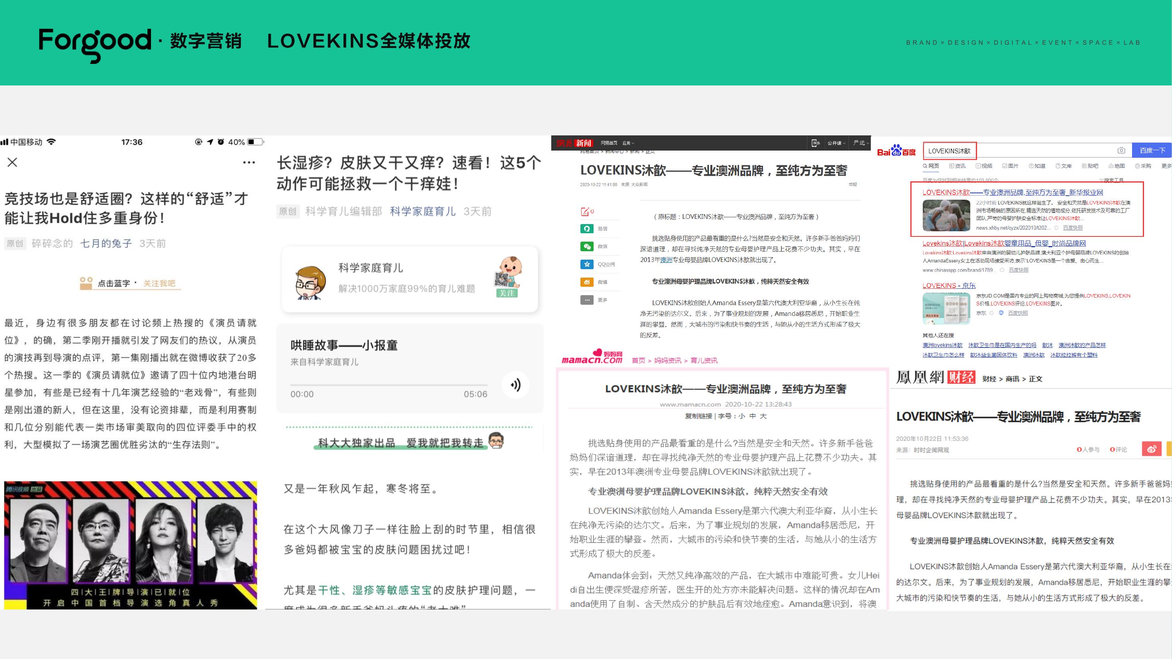This screenshot has height=659, width=1172.
Task: Click the 关注我吧 follow text
Action: tap(159, 283)
